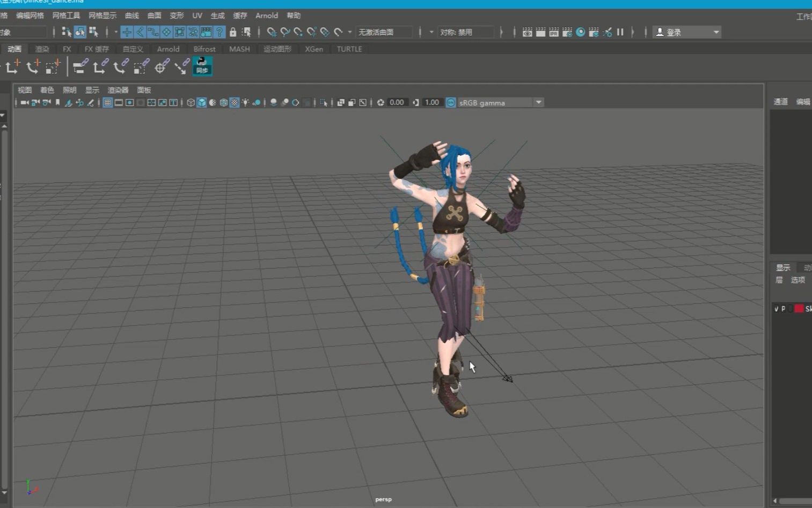Open the viewport 着色 (Shading) menu
The width and height of the screenshot is (812, 508).
pyautogui.click(x=47, y=90)
